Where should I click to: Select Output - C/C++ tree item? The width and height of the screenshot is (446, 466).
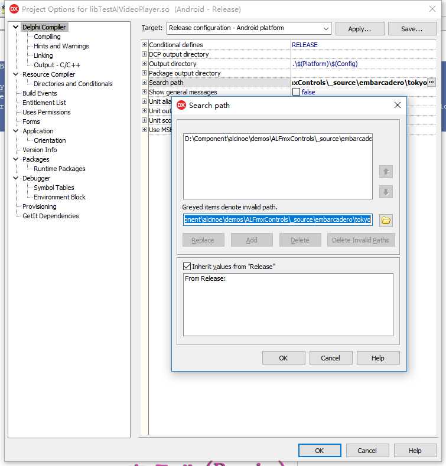coord(57,65)
